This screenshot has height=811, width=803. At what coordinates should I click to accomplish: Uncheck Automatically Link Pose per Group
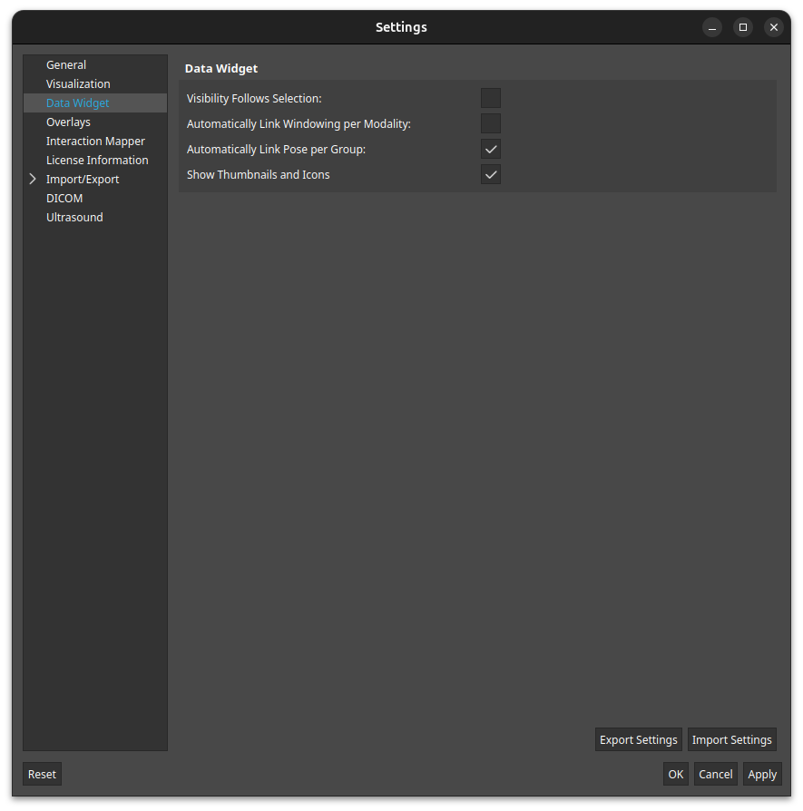(x=491, y=149)
